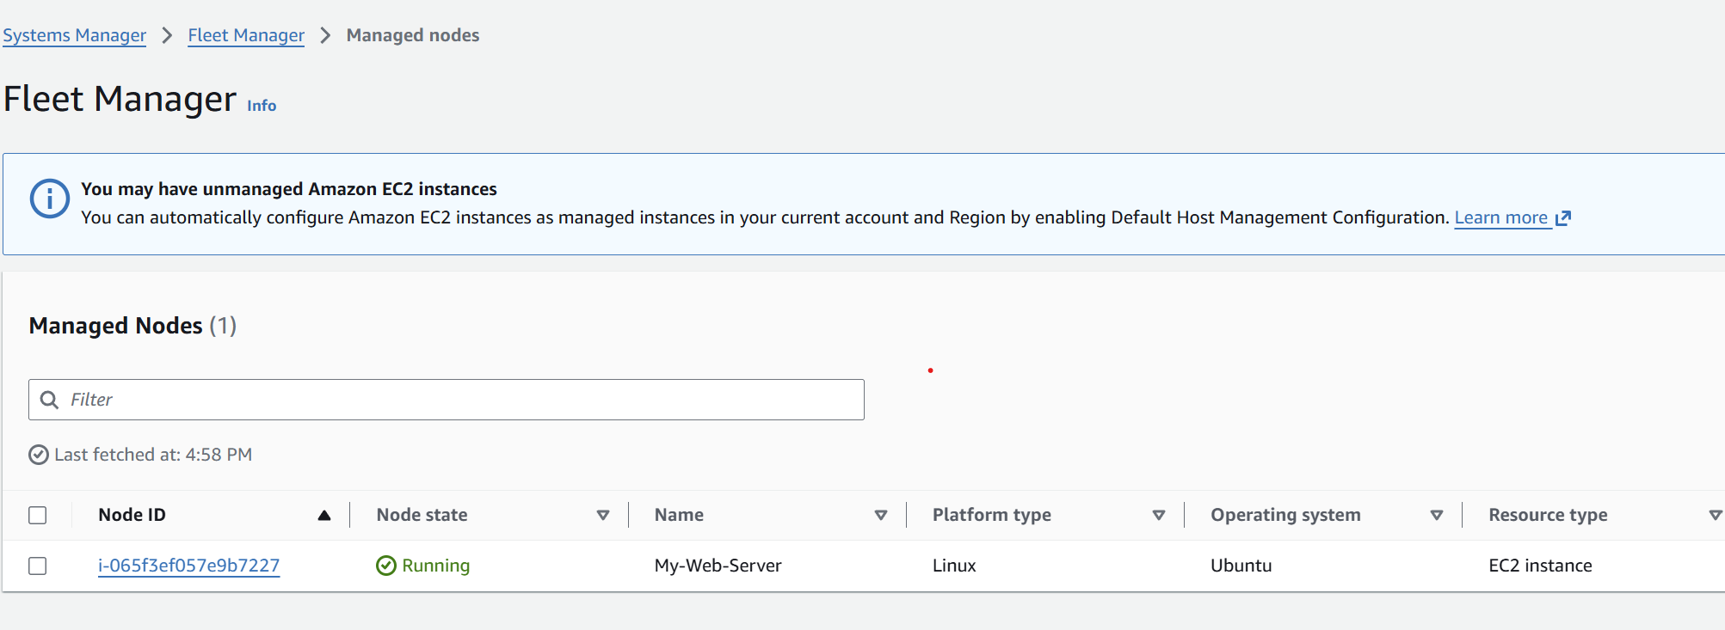Open the Node state column sort arrow
Viewport: 1725px width, 630px height.
click(603, 516)
